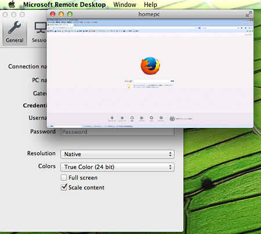This screenshot has width=261, height=234.
Task: Enter full screen via homepc window arrows icon
Action: click(249, 14)
